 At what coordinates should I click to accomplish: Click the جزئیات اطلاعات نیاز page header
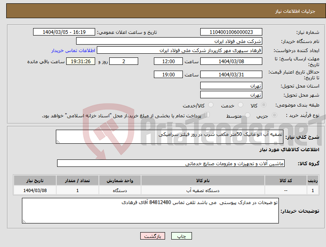click(x=295, y=11)
